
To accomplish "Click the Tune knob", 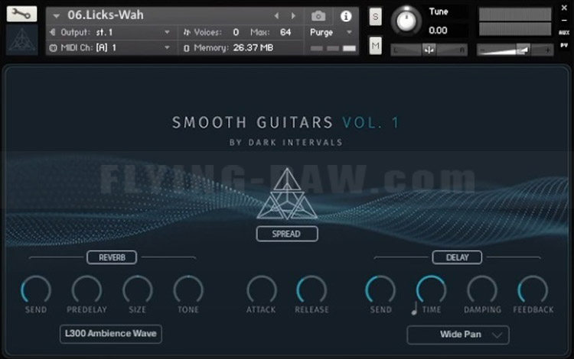I will click(x=406, y=21).
